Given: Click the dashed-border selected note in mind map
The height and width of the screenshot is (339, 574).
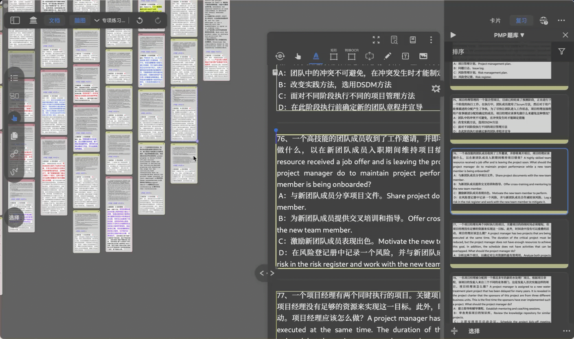Looking at the screenshot, I should coord(184,113).
